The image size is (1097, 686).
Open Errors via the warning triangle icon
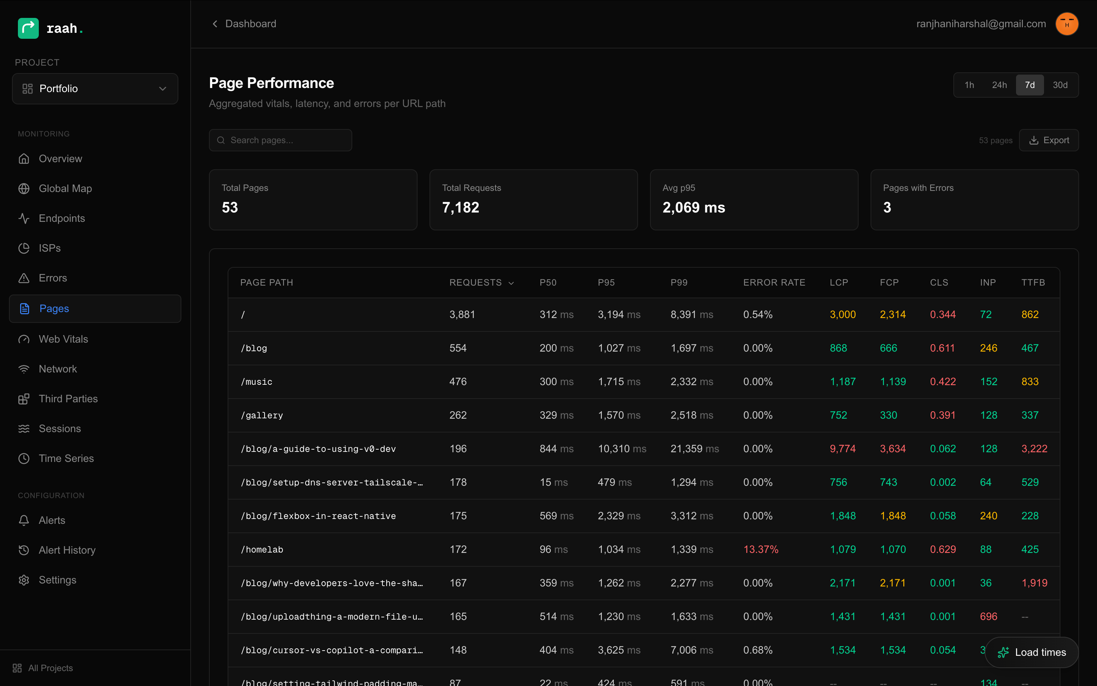[x=24, y=278]
